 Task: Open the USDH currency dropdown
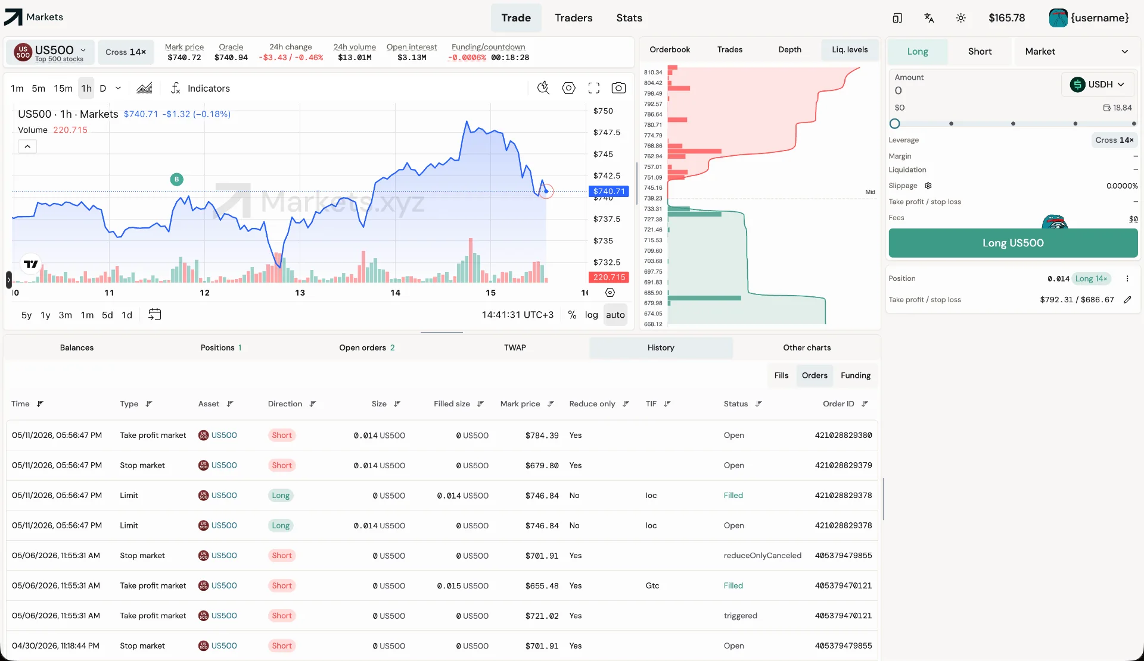(x=1098, y=84)
